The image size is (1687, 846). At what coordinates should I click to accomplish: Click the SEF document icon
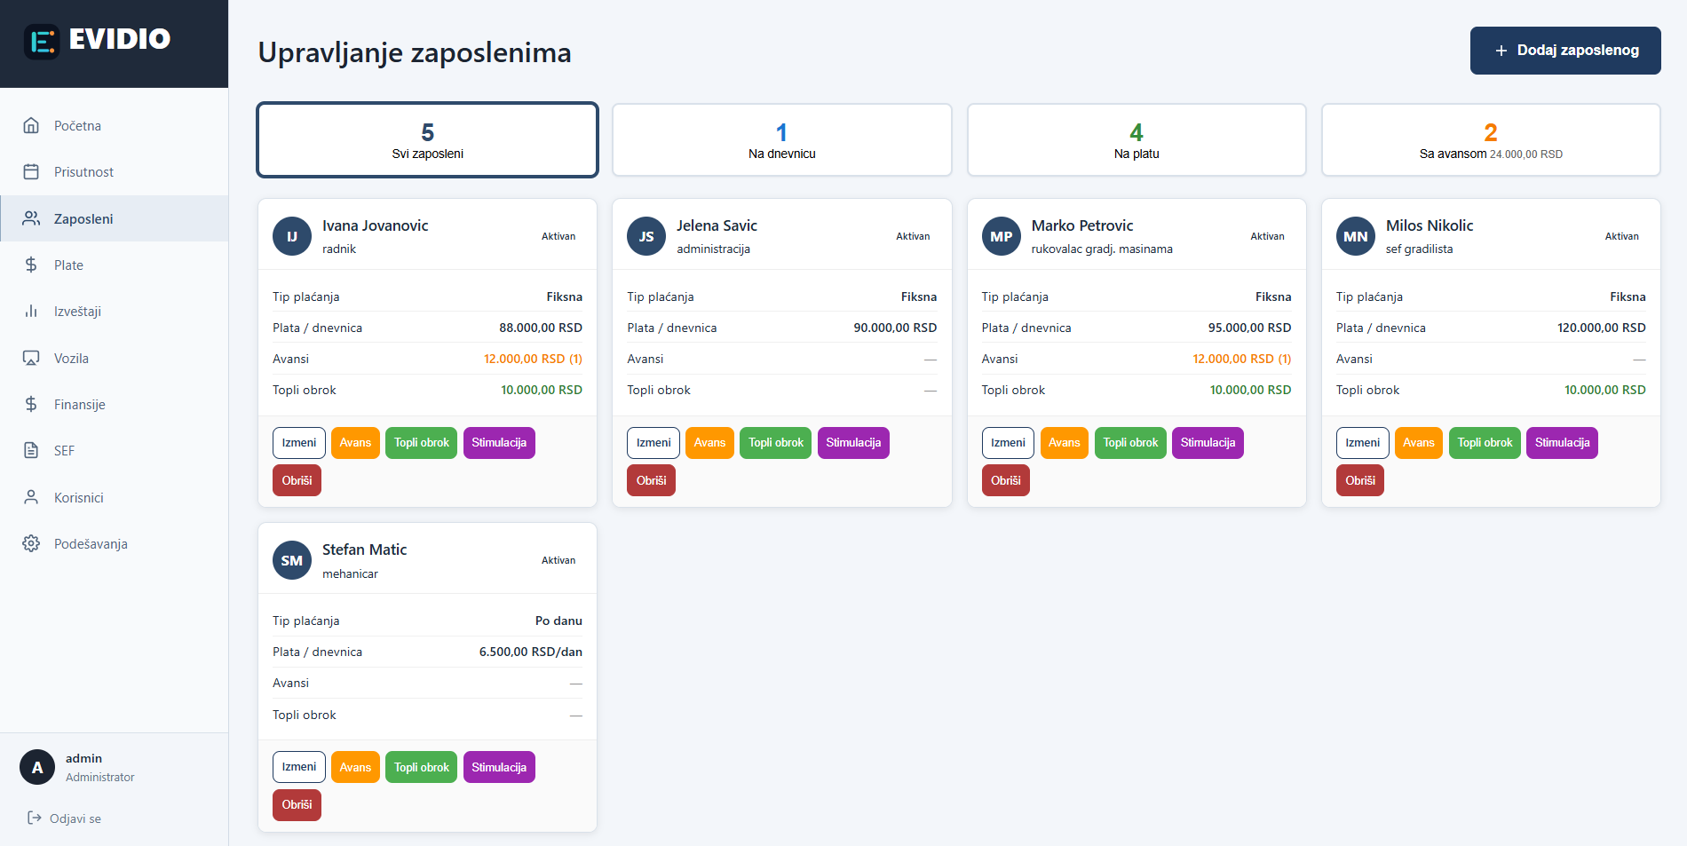pyautogui.click(x=32, y=450)
